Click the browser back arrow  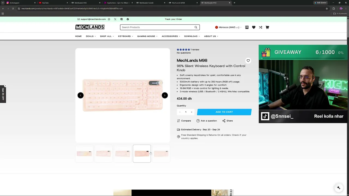(x=3, y=8)
